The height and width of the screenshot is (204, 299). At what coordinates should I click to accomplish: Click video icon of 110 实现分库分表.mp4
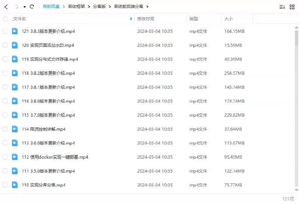tap(15, 185)
